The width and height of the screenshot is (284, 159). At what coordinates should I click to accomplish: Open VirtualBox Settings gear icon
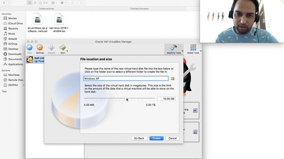click(40, 48)
